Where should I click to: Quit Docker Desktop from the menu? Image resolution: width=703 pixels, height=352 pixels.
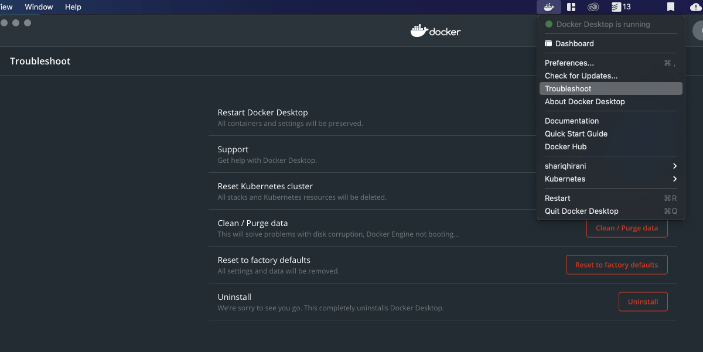click(x=581, y=211)
